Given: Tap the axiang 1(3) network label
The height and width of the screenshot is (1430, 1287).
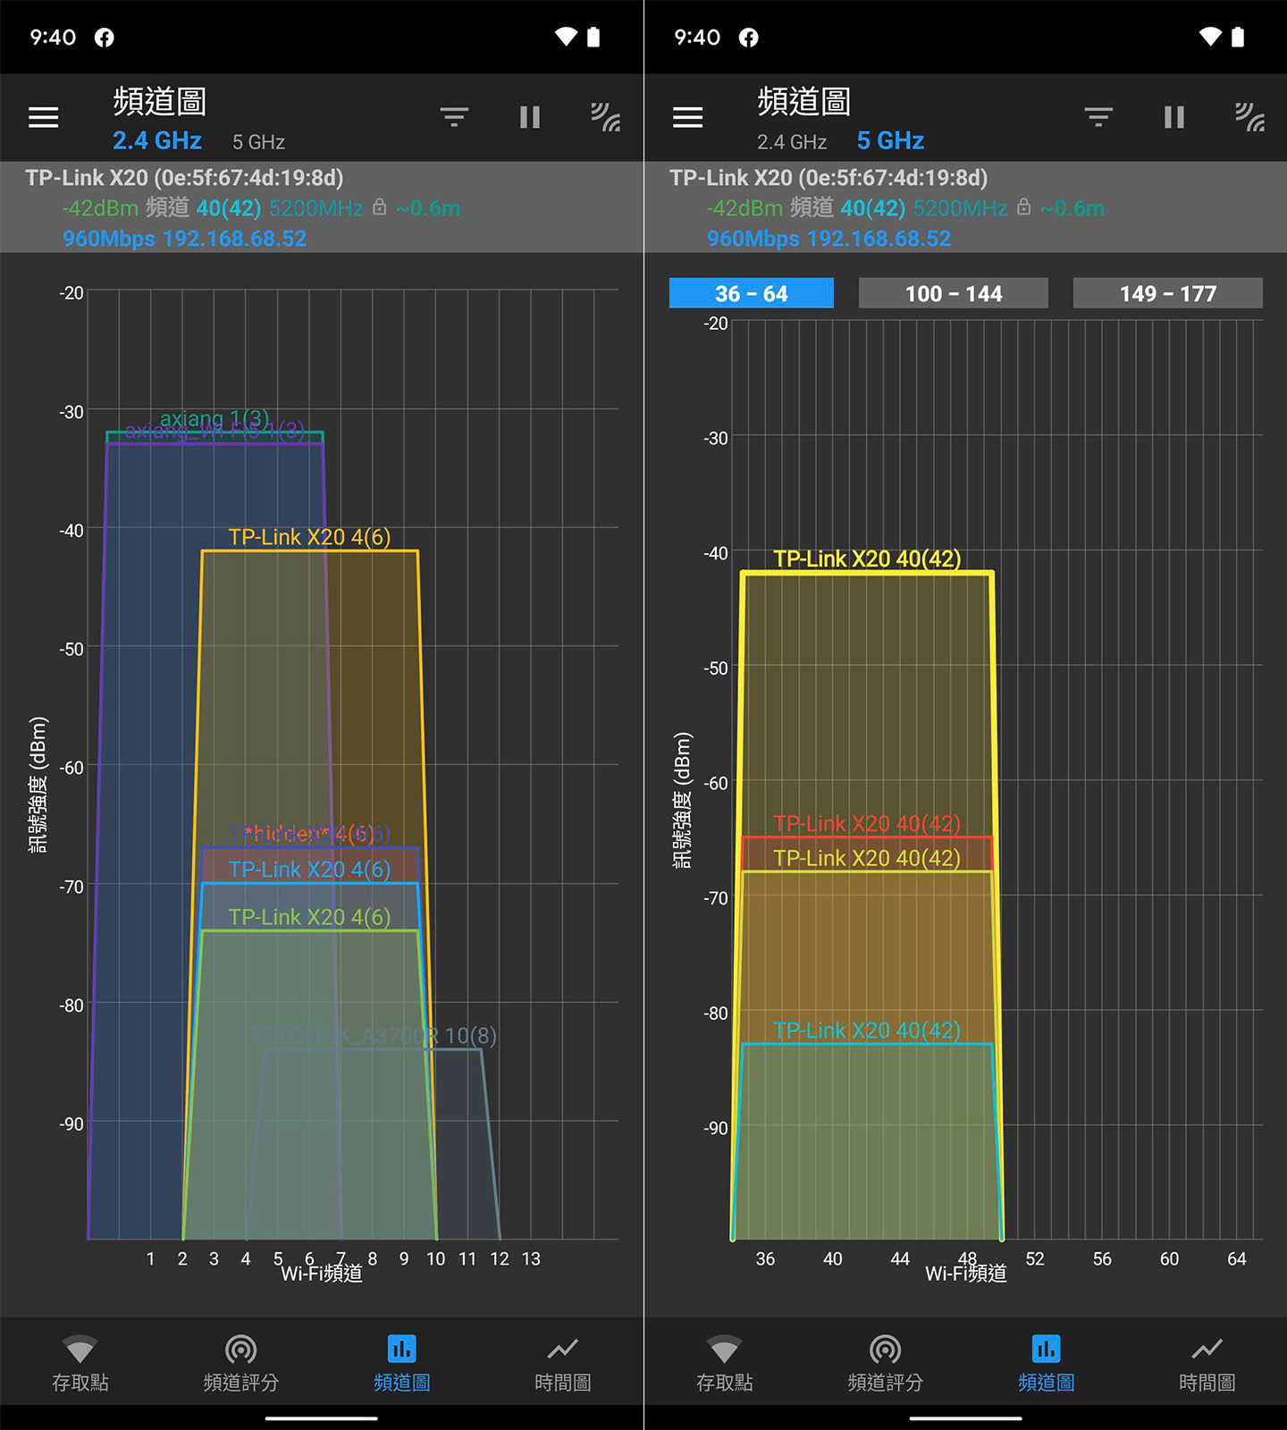Looking at the screenshot, I should [x=214, y=418].
